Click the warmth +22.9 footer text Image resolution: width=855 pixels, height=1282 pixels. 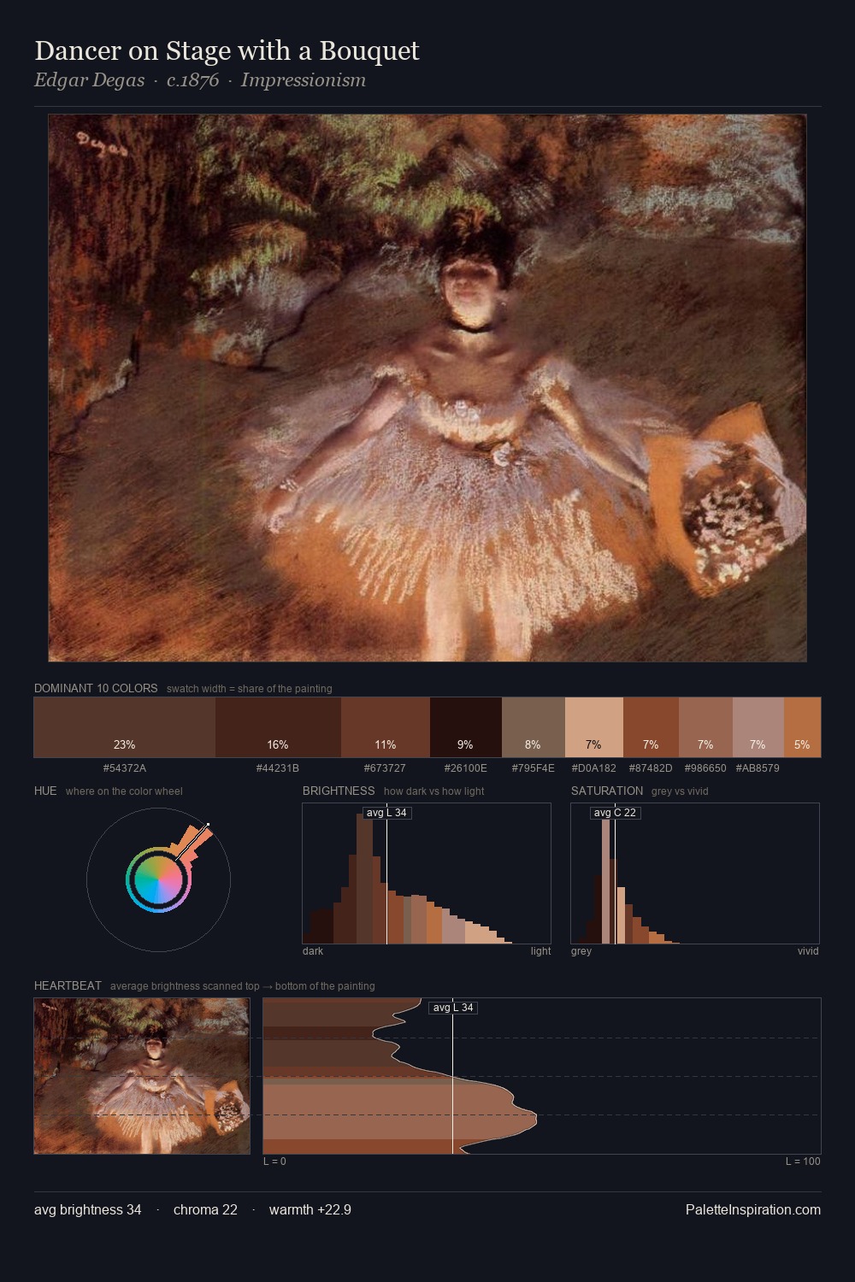coord(310,1209)
